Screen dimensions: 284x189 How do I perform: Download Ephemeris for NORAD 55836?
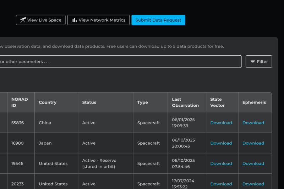[253, 123]
